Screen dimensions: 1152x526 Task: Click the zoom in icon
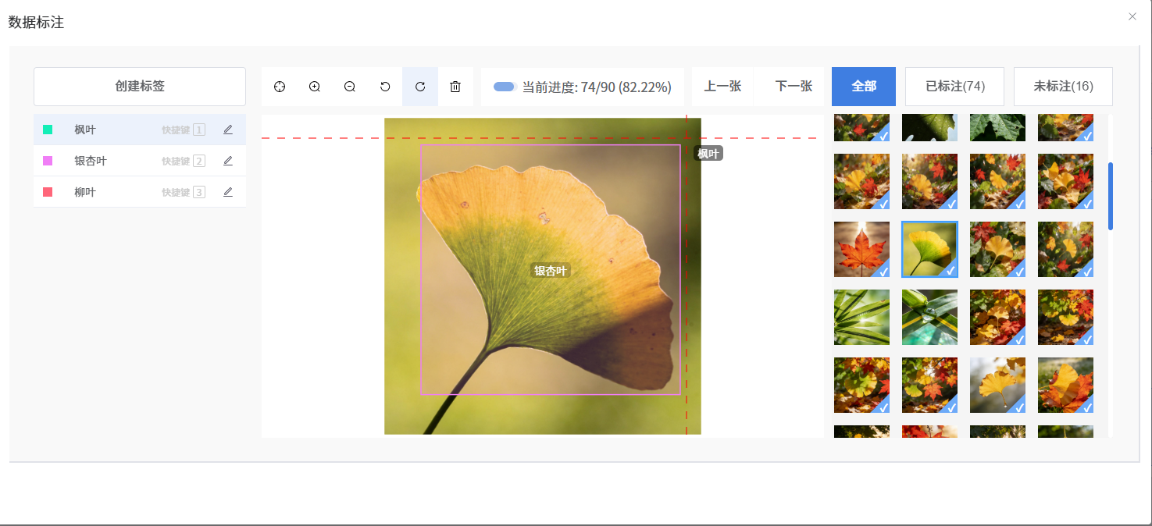click(315, 87)
